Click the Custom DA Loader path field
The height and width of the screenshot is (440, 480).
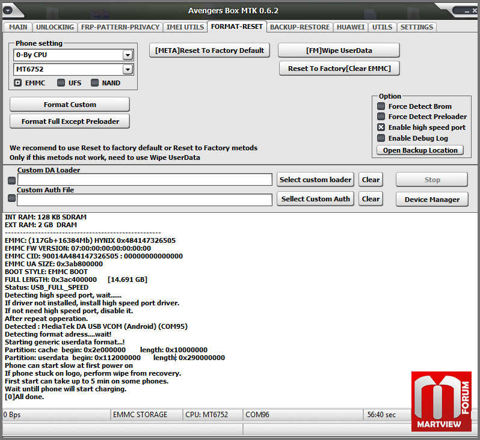coord(145,180)
